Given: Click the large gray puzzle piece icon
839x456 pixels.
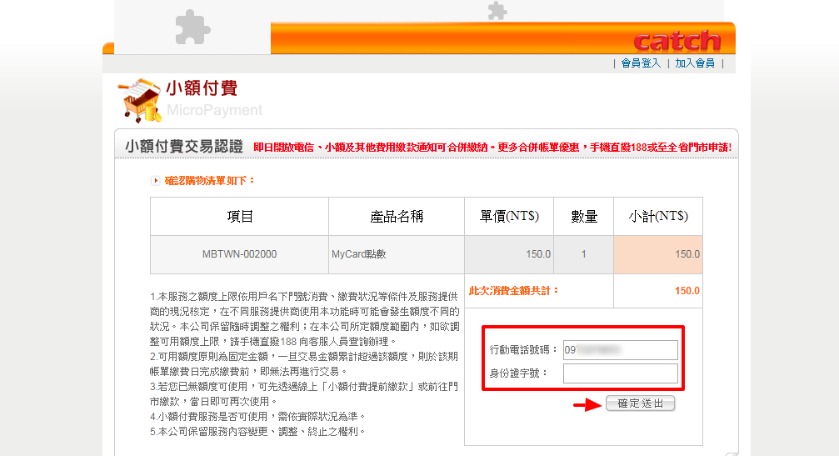Looking at the screenshot, I should (x=192, y=27).
